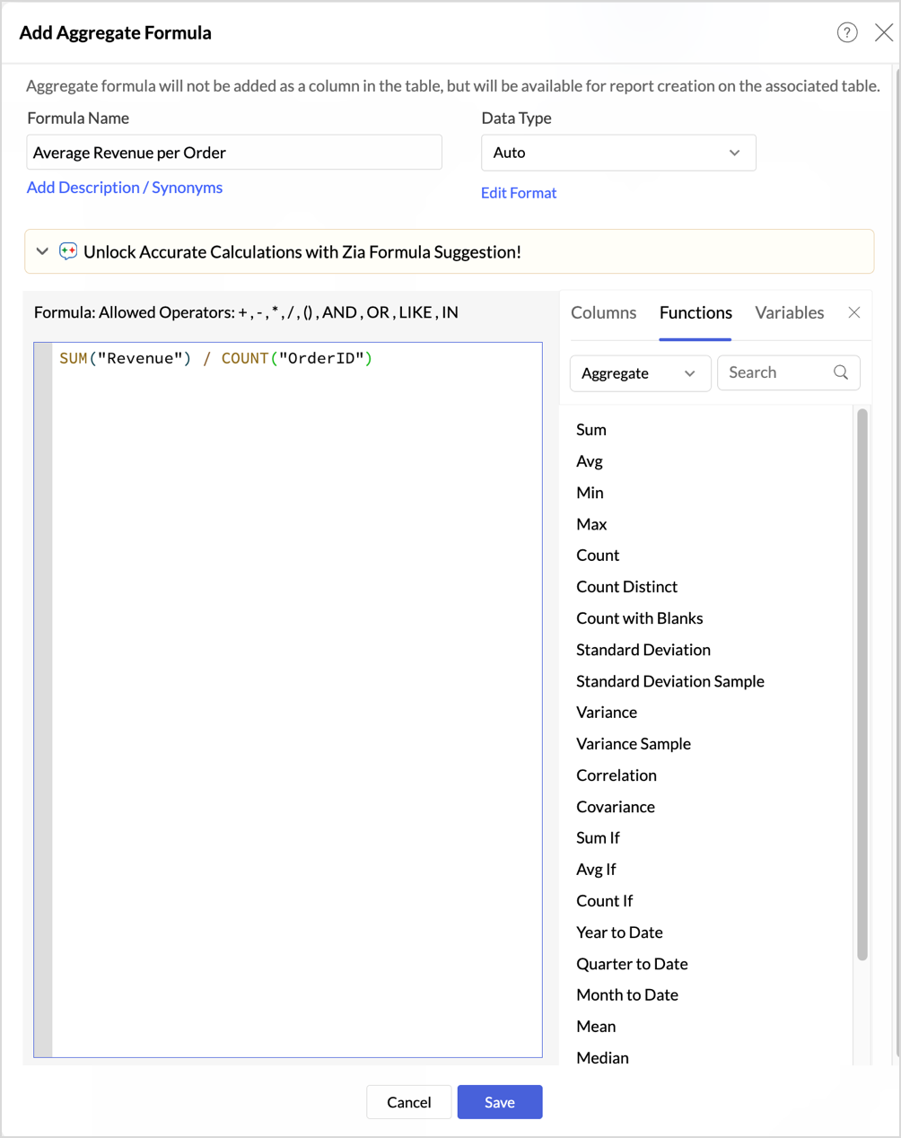
Task: Click the search magnifier icon
Action: point(840,372)
